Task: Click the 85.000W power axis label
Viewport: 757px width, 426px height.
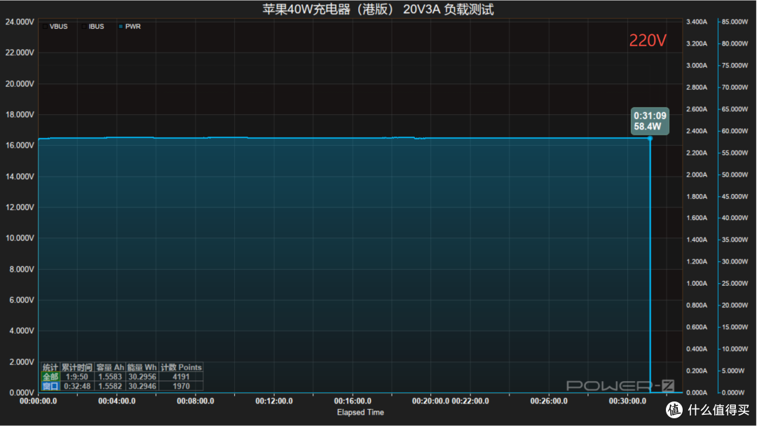Action: tap(735, 22)
